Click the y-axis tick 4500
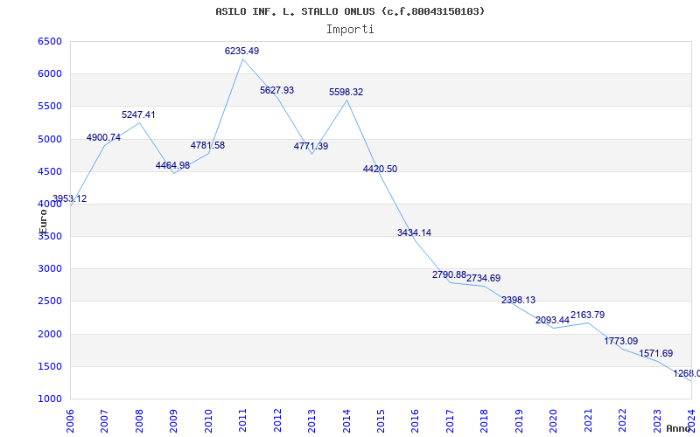 (x=50, y=171)
